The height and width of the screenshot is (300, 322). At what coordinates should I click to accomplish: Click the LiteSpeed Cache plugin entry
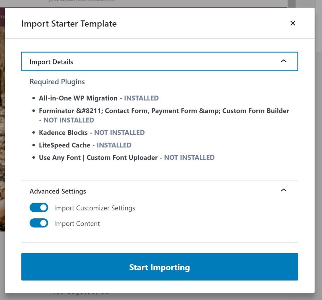pos(64,145)
